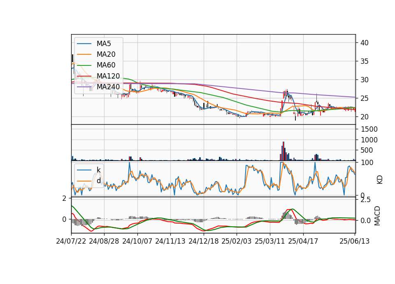The width and height of the screenshot is (395, 284).
Task: Click the price axis value 30
Action: (x=364, y=80)
